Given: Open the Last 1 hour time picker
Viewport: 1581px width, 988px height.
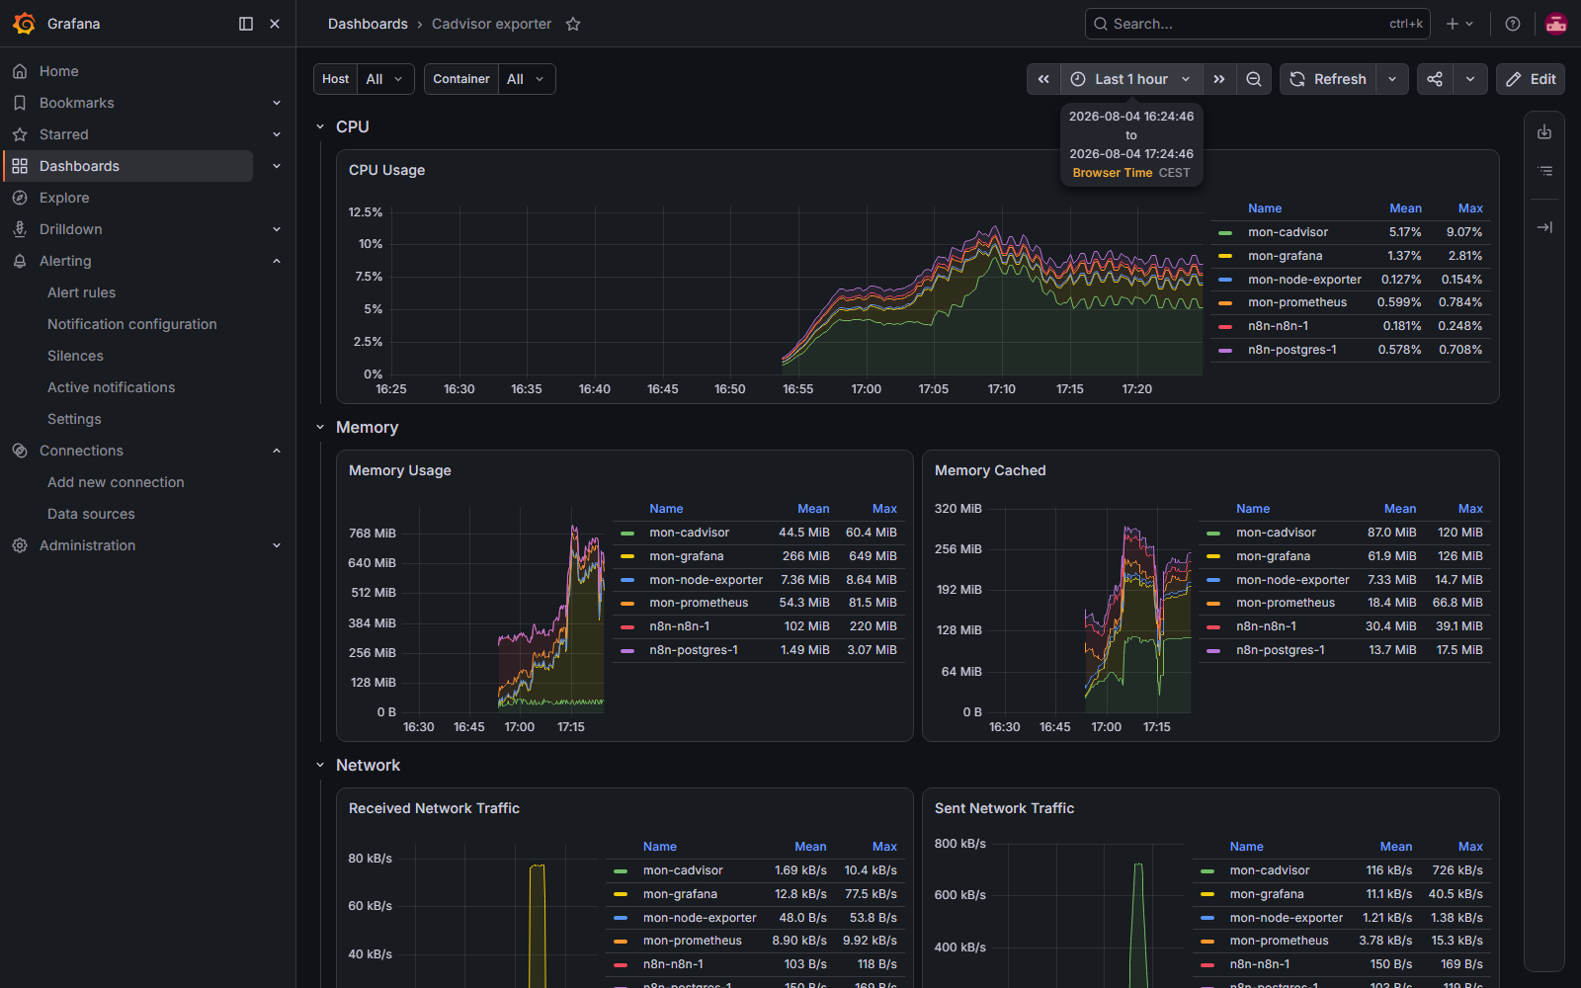Looking at the screenshot, I should (1131, 79).
